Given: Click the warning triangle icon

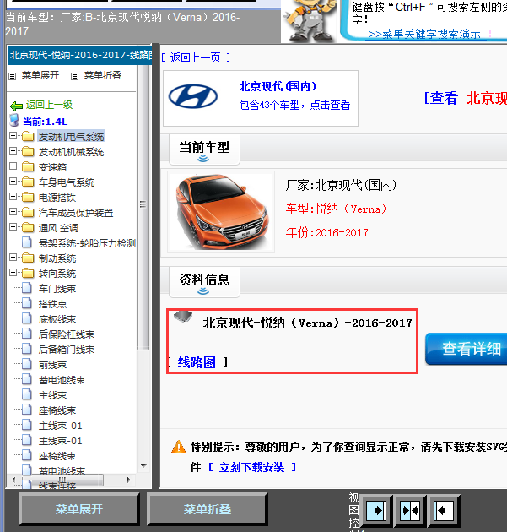Looking at the screenshot, I should 179,447.
